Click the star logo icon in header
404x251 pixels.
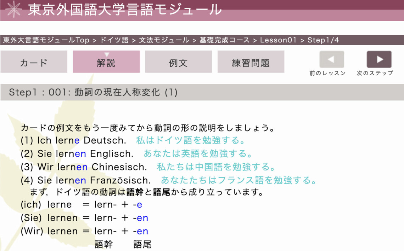click(14, 10)
